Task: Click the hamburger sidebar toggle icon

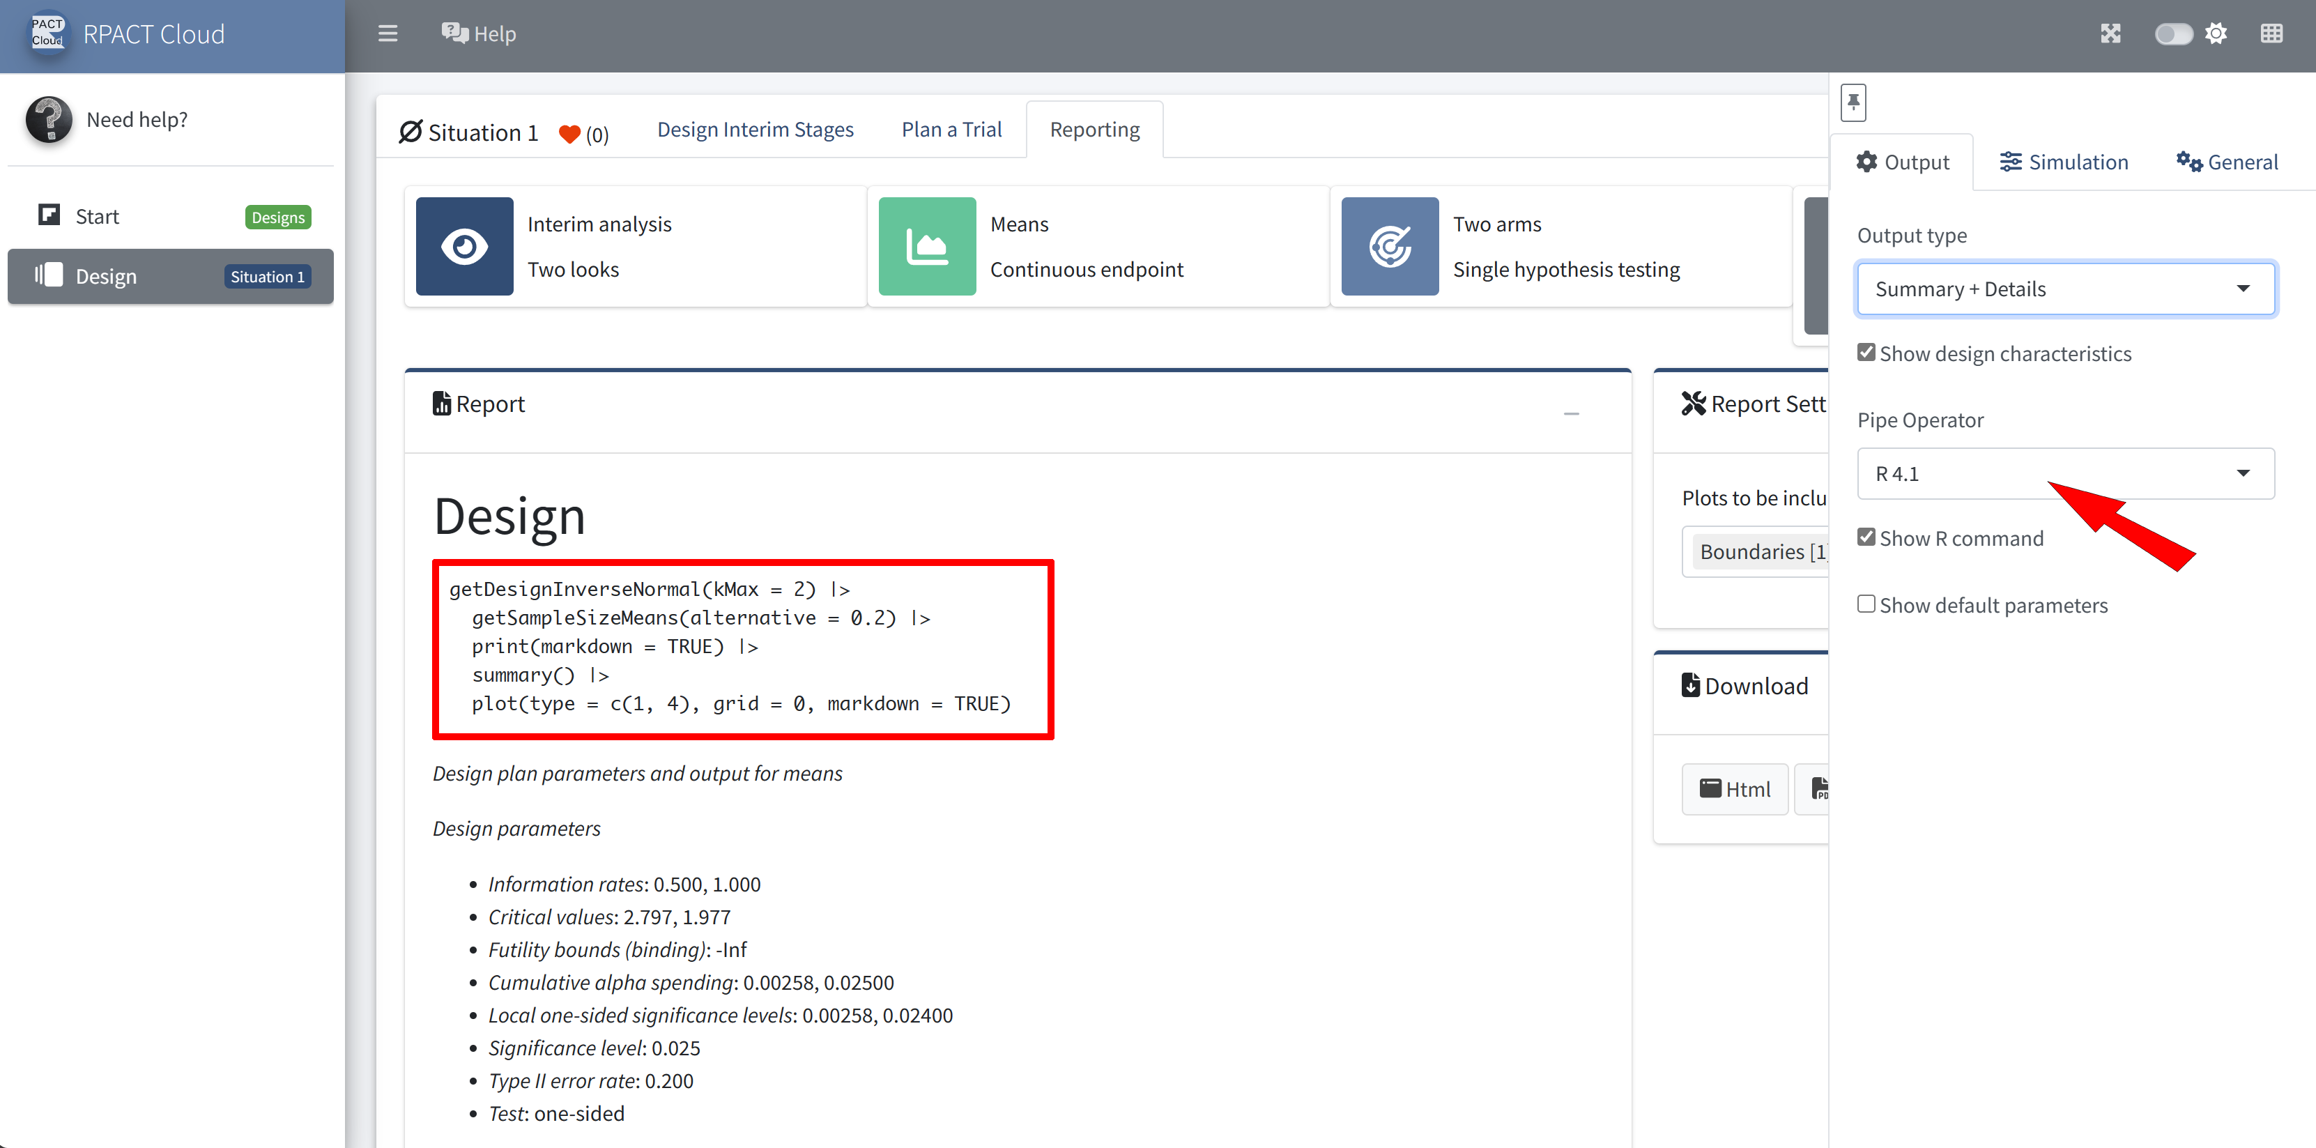Action: [388, 34]
